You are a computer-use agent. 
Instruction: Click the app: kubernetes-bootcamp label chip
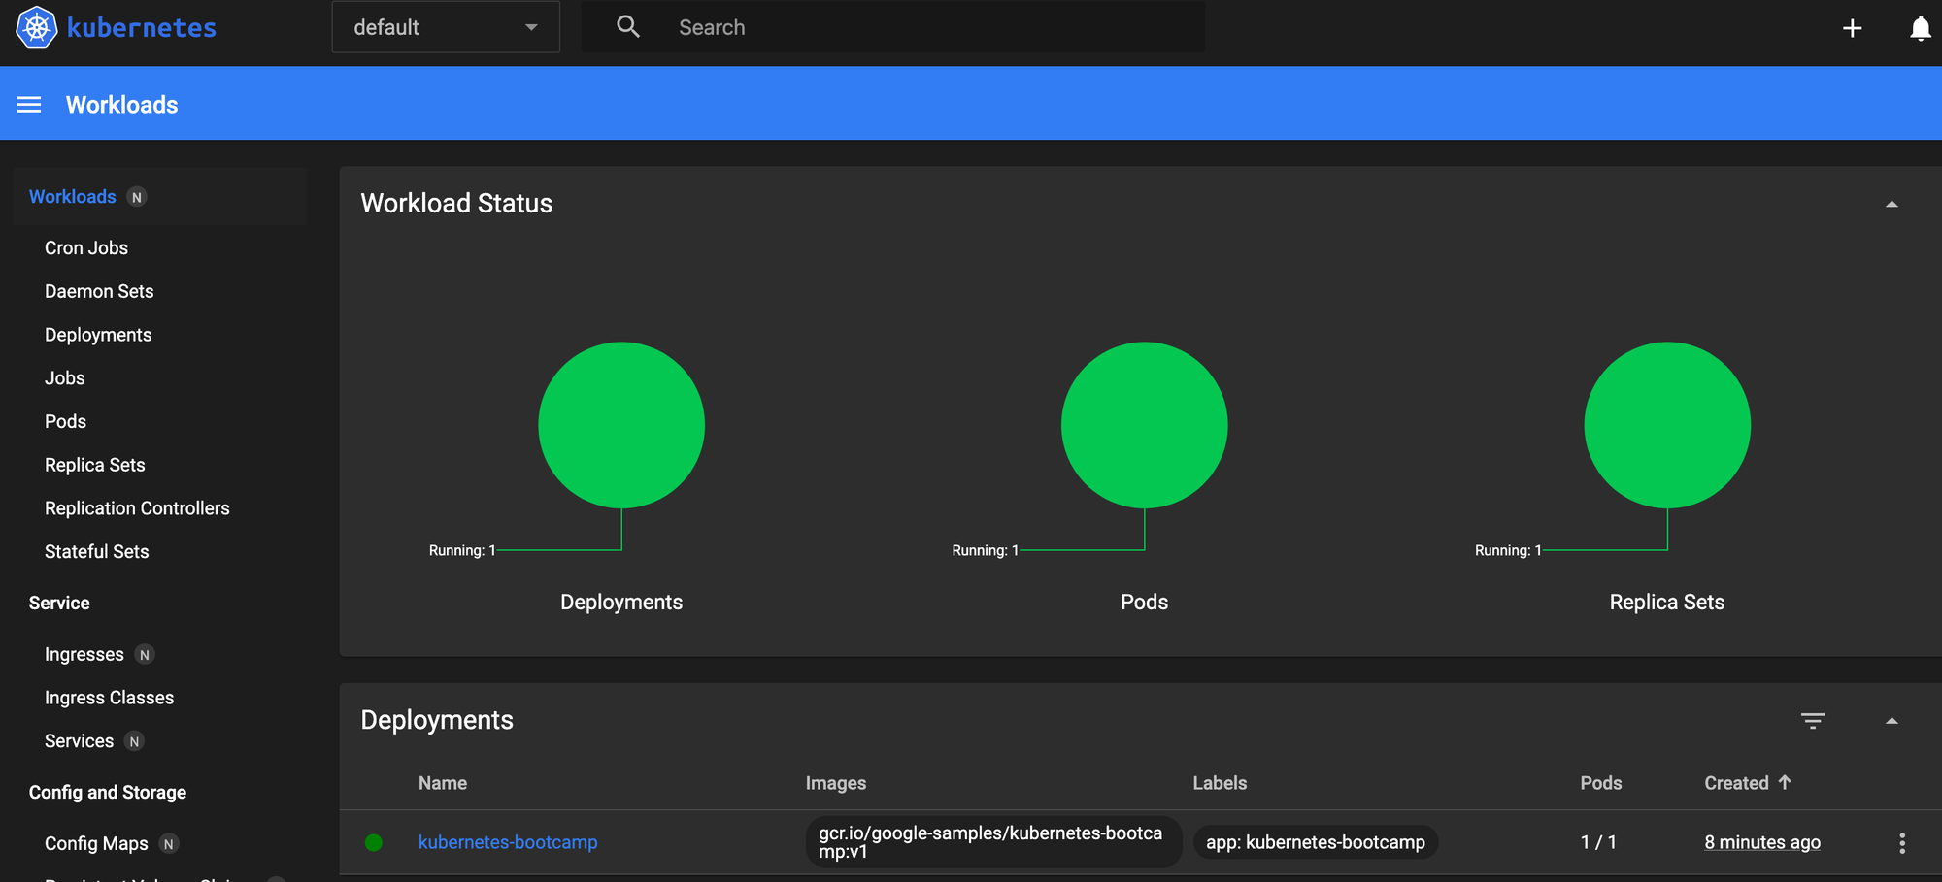coord(1316,842)
